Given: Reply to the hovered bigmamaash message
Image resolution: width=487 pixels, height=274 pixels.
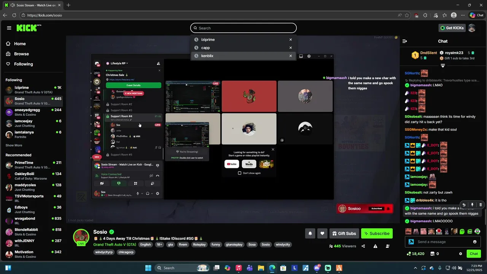Looking at the screenshot, I should click(x=464, y=205).
